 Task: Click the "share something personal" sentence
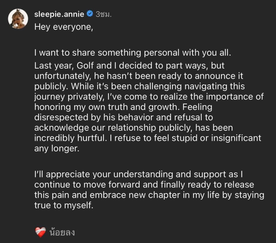133,53
